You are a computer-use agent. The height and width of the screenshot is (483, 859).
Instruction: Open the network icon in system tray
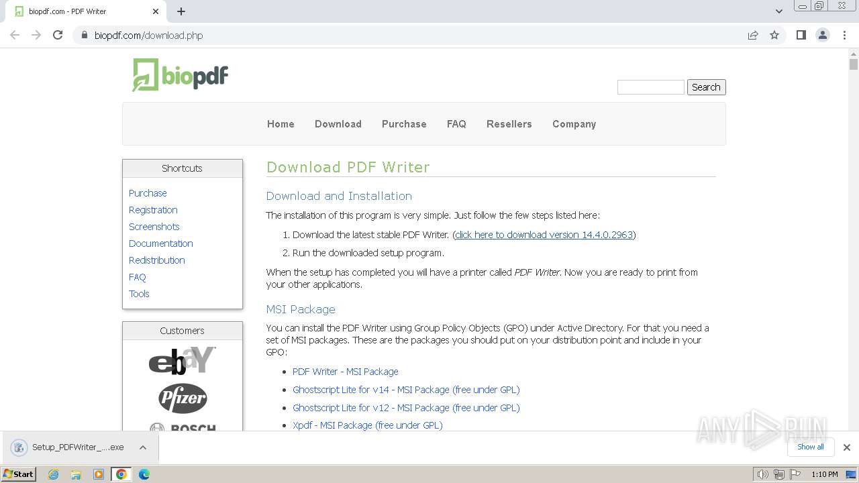(x=778, y=474)
